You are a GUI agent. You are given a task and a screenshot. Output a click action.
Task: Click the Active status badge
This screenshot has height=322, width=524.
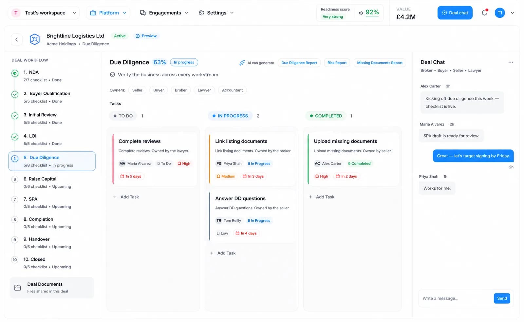[120, 36]
